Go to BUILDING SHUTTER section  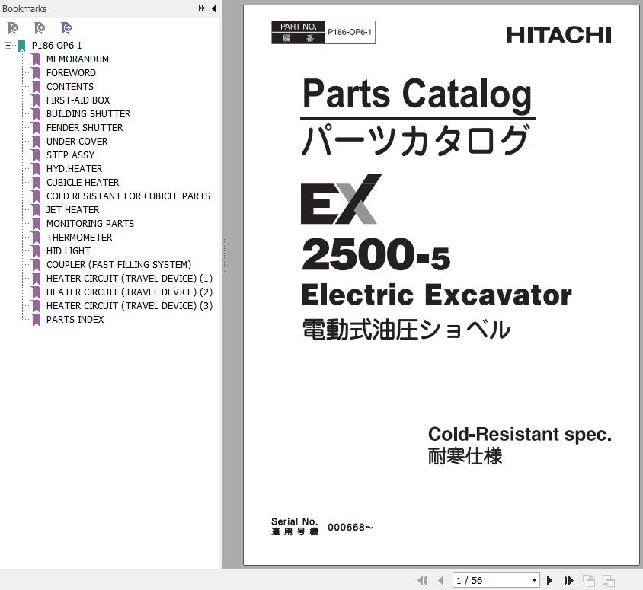point(88,114)
